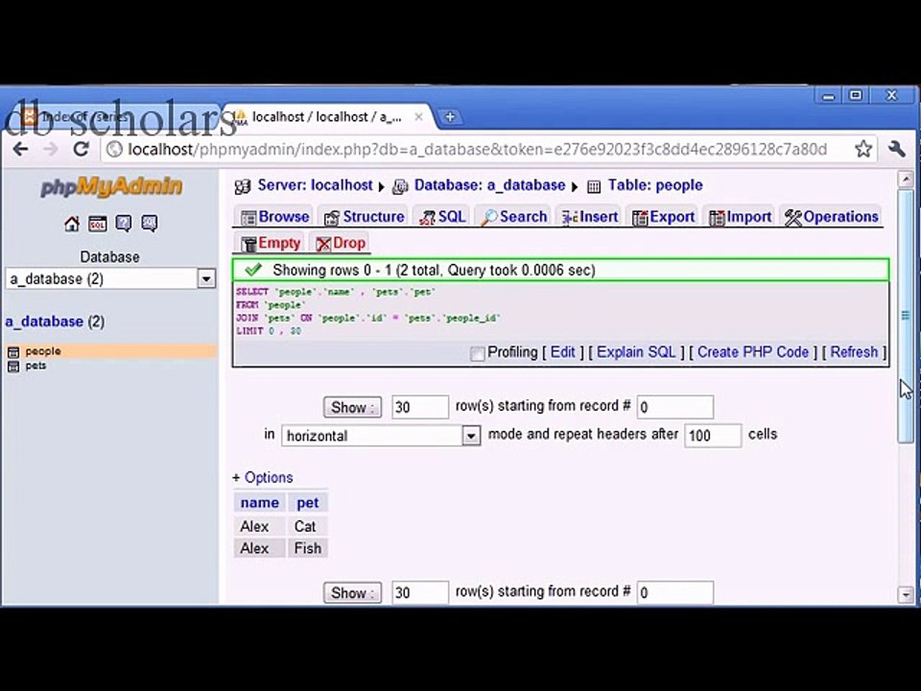Open a new browser tab

[x=450, y=117]
